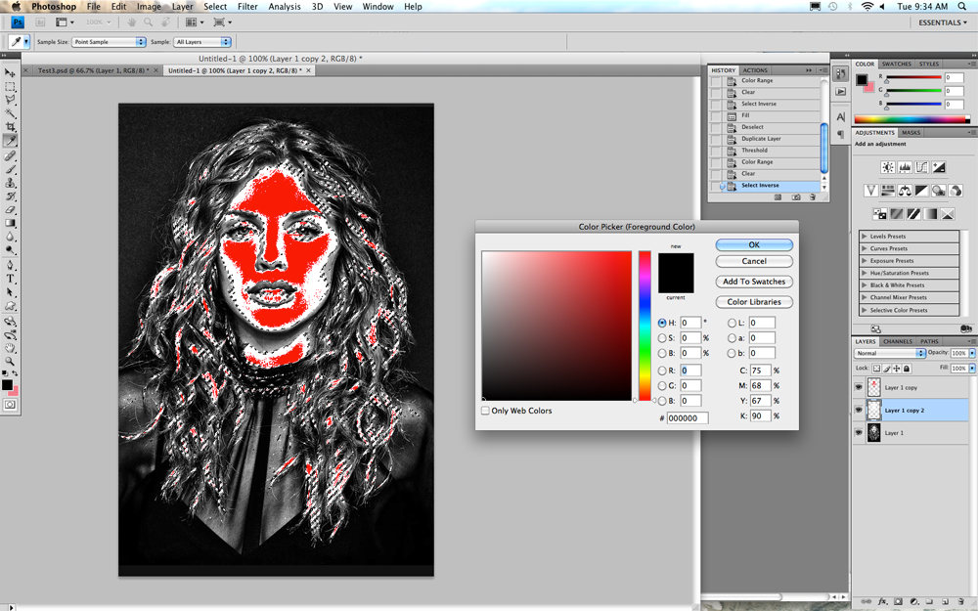This screenshot has width=978, height=611.
Task: Open the Layer menu
Action: 182,6
